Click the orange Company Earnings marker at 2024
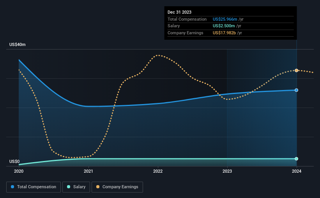320x198 pixels. click(296, 71)
